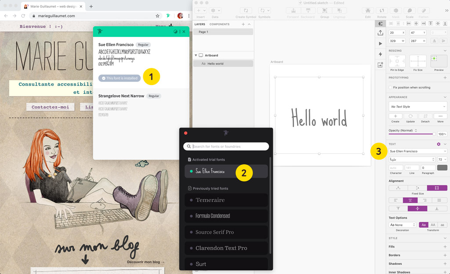Enable Fix position when scrolling checkbox

(391, 88)
